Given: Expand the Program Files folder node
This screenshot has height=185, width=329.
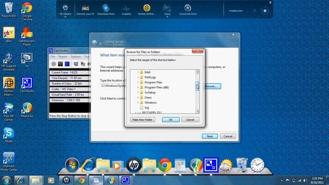Looking at the screenshot, I should [138, 82].
